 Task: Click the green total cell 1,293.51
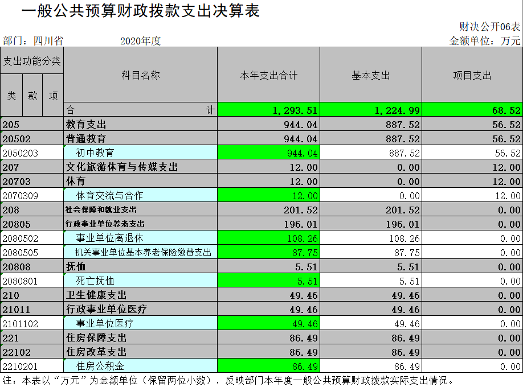point(268,110)
